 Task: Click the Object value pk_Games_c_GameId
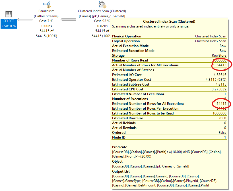pos(150,166)
